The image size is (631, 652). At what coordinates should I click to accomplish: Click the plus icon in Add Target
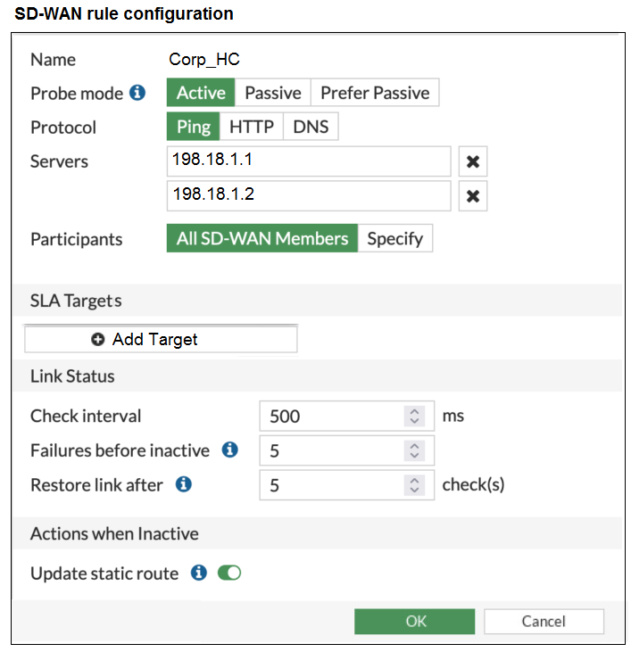(98, 339)
